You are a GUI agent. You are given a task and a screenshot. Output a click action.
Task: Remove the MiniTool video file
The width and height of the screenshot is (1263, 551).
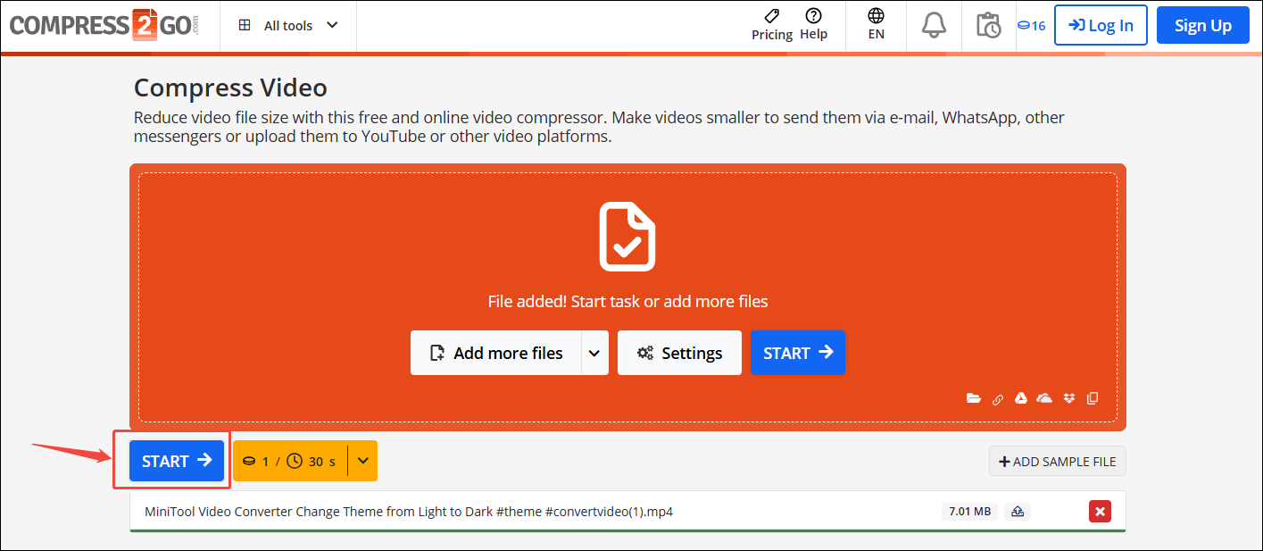1100,511
